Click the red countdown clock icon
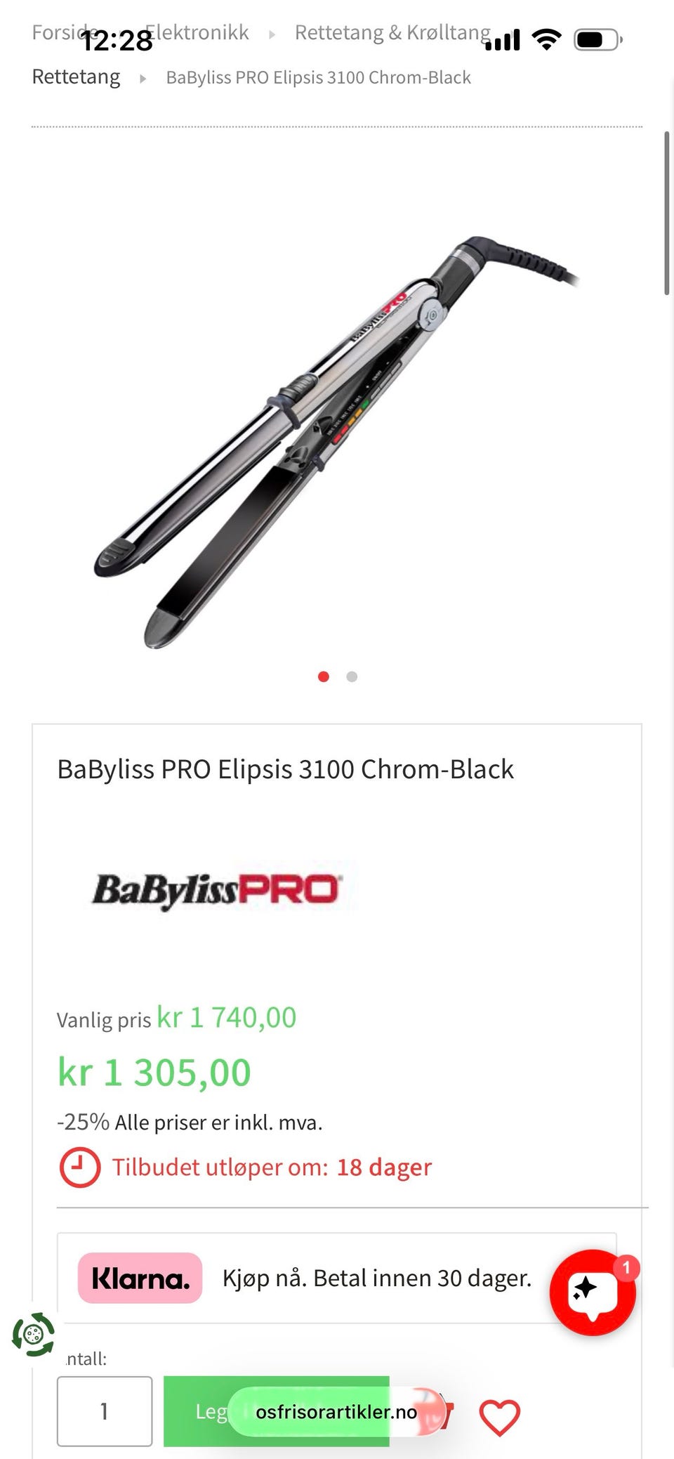674x1459 pixels. [80, 1167]
